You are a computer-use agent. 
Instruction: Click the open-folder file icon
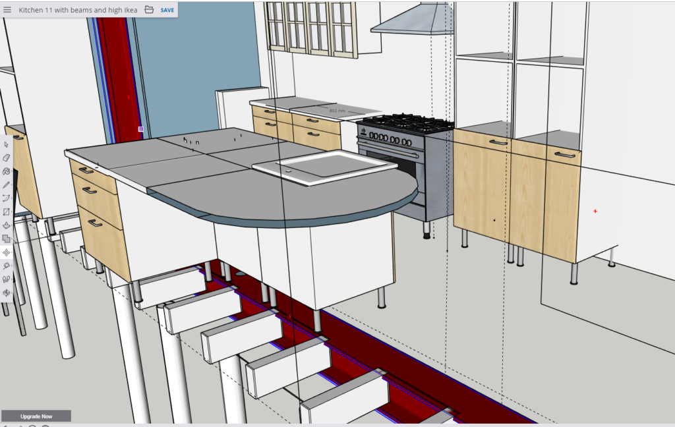click(x=149, y=10)
